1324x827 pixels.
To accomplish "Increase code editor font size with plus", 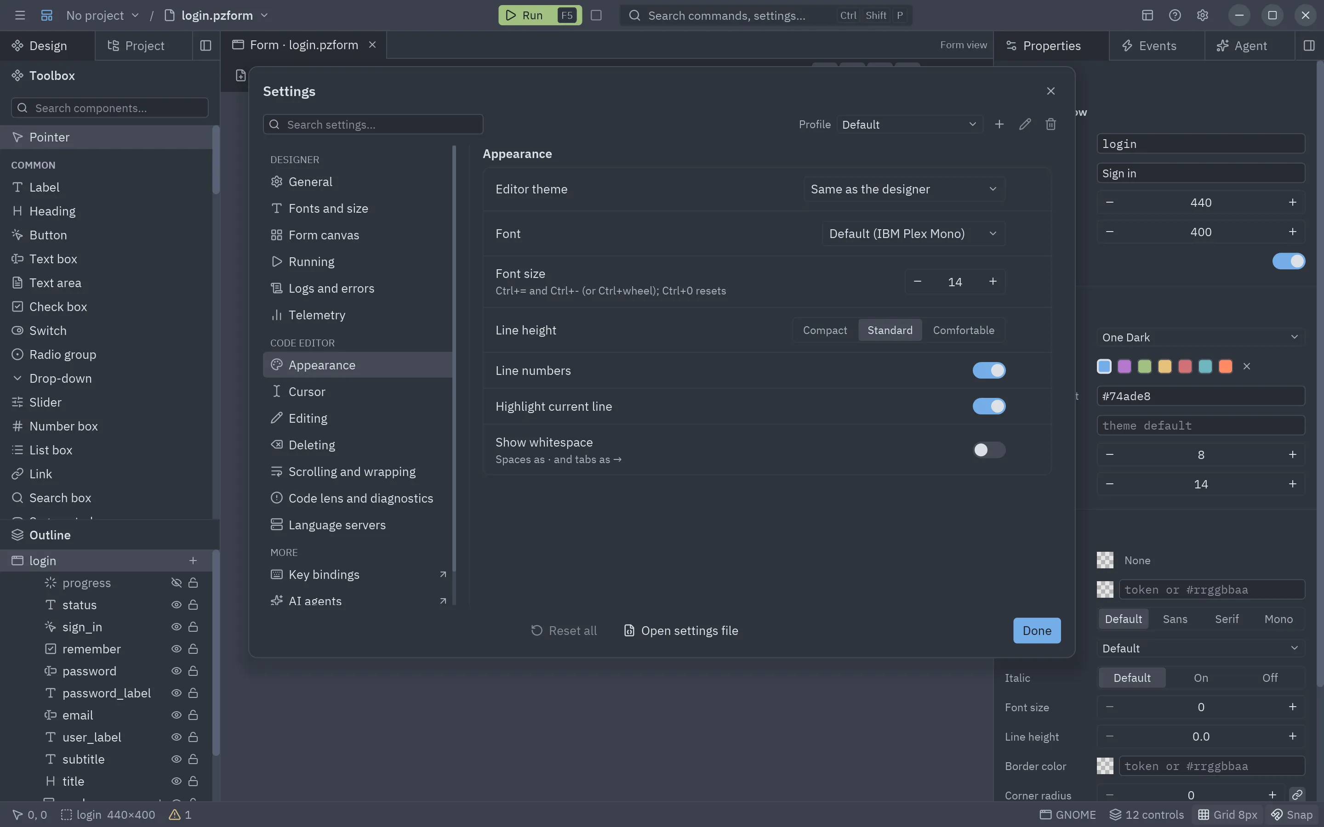I will [993, 282].
